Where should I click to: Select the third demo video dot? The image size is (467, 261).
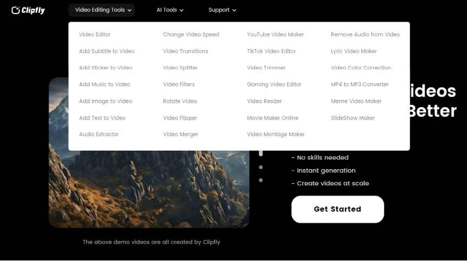261,180
